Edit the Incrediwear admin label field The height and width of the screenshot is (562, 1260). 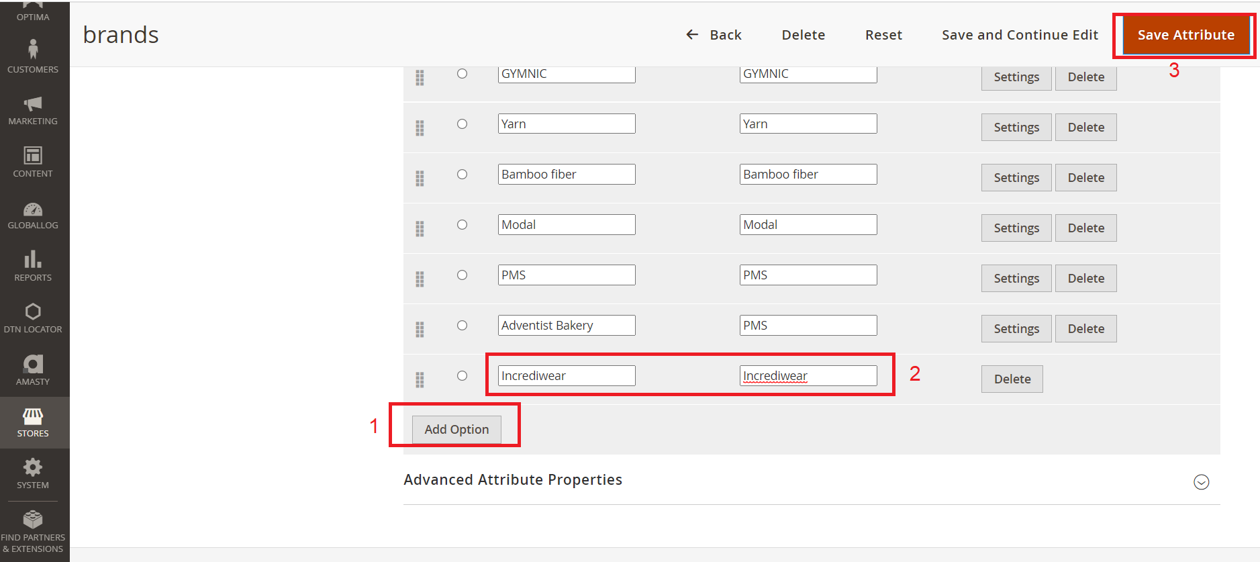pos(567,375)
